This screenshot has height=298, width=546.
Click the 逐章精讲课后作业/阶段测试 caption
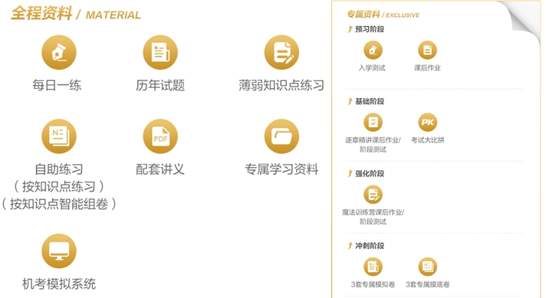pos(373,145)
